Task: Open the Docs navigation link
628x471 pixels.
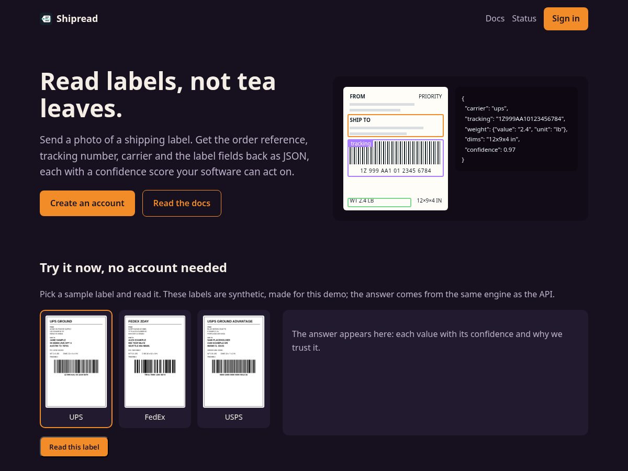Action: 495,19
